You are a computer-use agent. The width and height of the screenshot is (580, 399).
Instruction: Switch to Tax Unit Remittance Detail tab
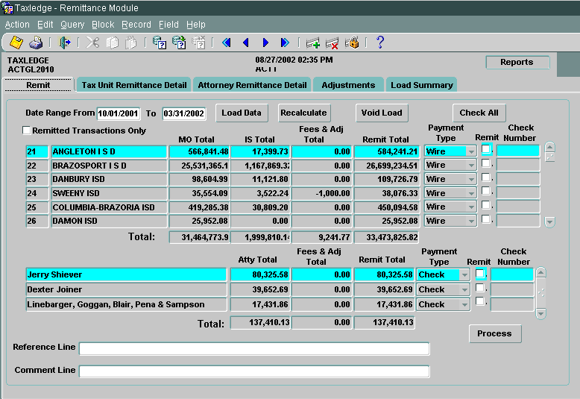point(133,85)
